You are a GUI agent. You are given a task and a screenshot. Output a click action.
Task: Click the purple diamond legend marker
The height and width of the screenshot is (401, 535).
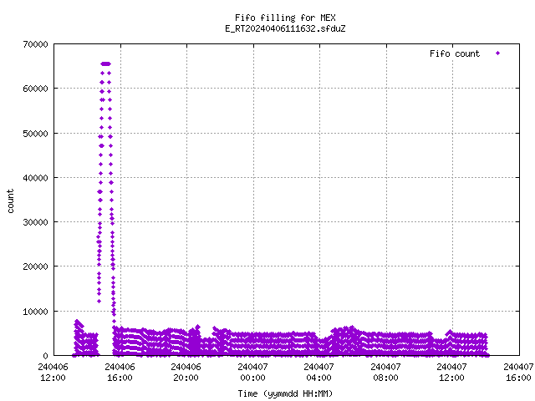(x=498, y=53)
